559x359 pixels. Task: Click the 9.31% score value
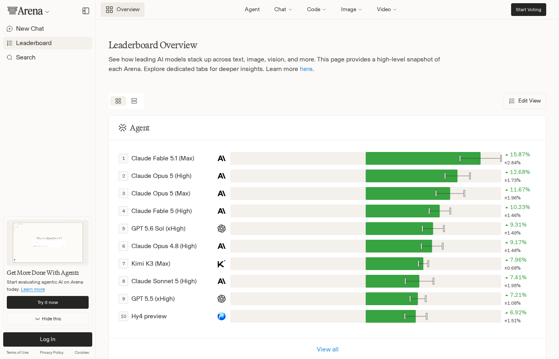click(518, 225)
